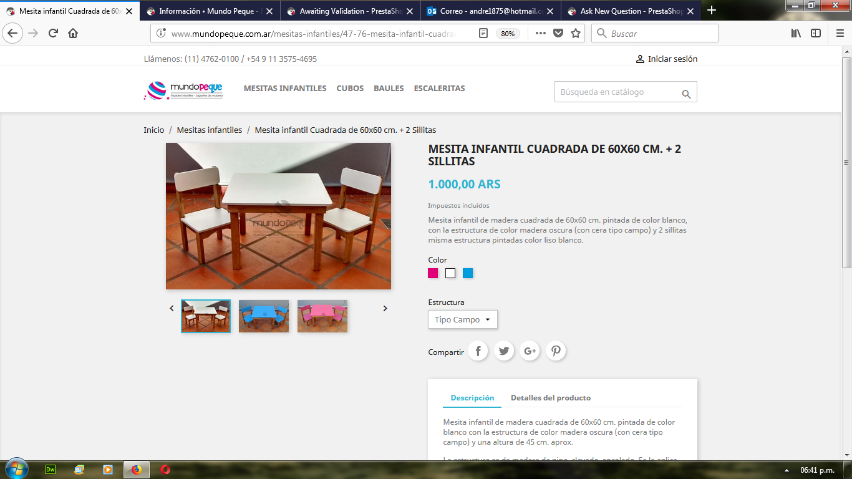Open Escaleritas menu category
852x479 pixels.
tap(439, 89)
